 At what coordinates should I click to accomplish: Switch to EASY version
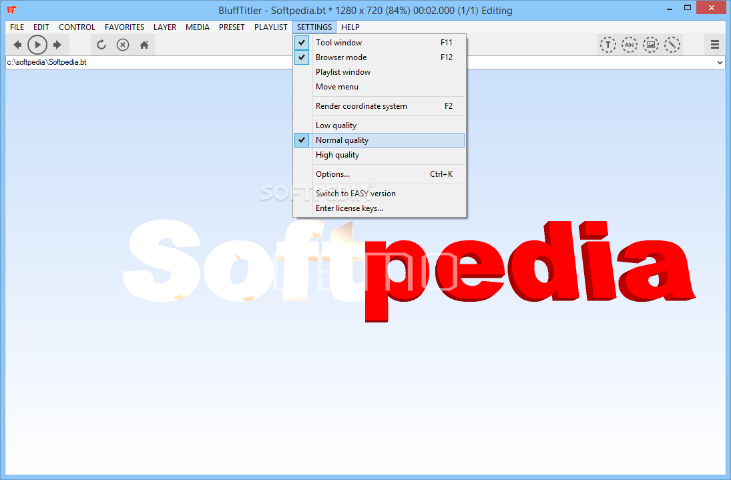coord(379,194)
